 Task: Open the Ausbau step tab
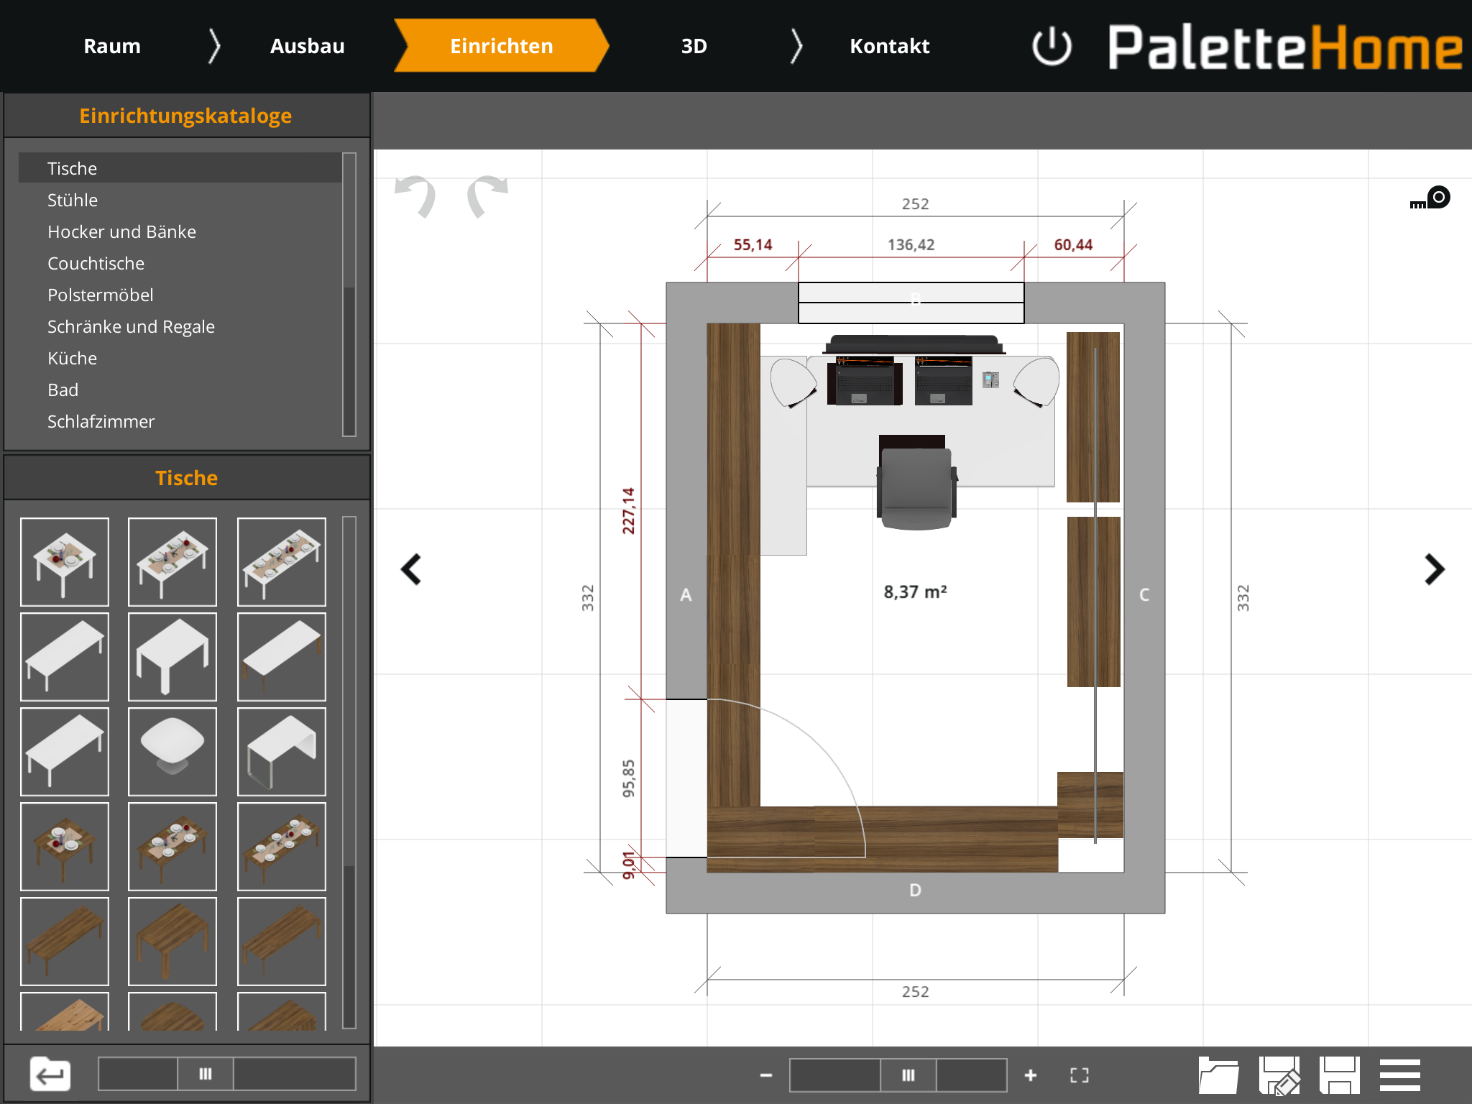pyautogui.click(x=307, y=47)
